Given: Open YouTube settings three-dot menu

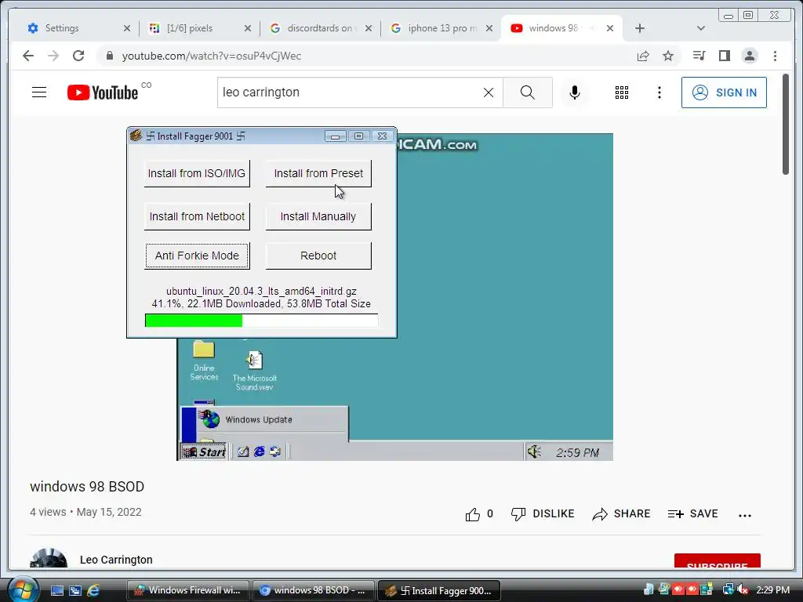Looking at the screenshot, I should click(659, 92).
